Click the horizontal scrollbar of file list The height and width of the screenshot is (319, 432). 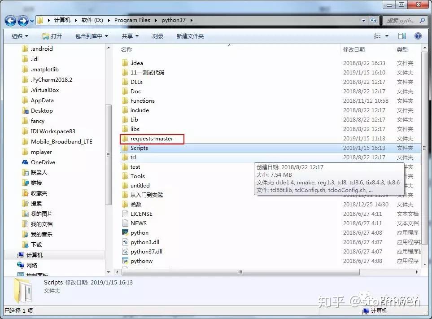240,272
